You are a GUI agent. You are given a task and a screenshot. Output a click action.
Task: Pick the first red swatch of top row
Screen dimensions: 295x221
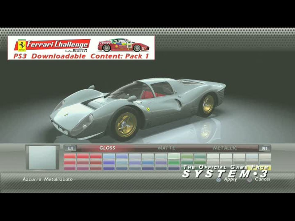click(x=70, y=156)
